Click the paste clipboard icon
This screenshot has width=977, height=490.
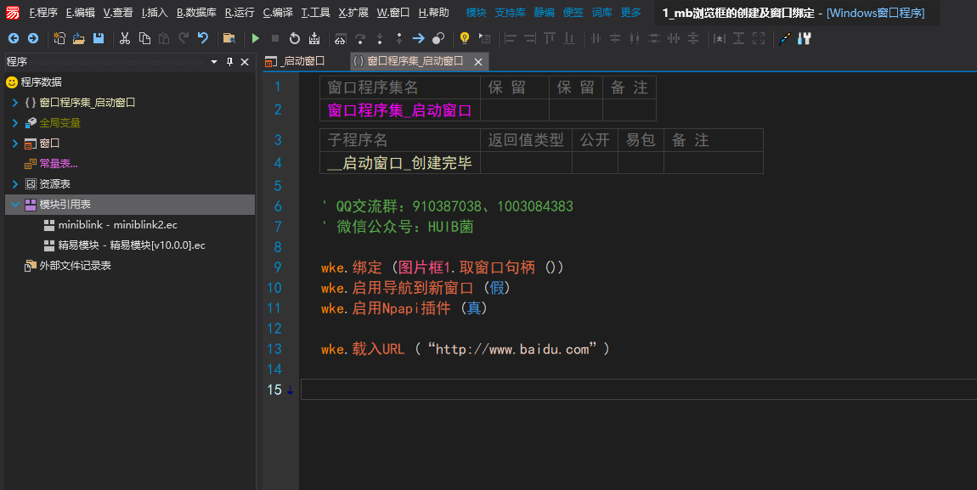pyautogui.click(x=164, y=38)
